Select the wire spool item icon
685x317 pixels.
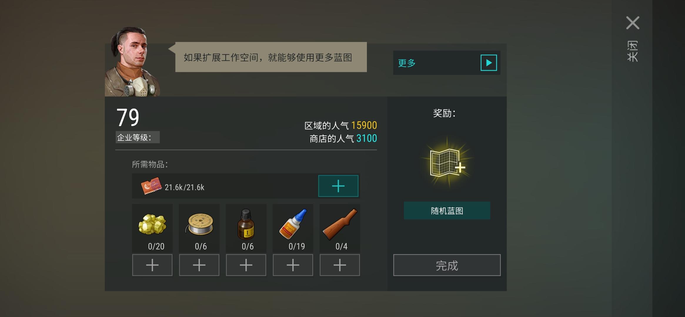tap(199, 224)
